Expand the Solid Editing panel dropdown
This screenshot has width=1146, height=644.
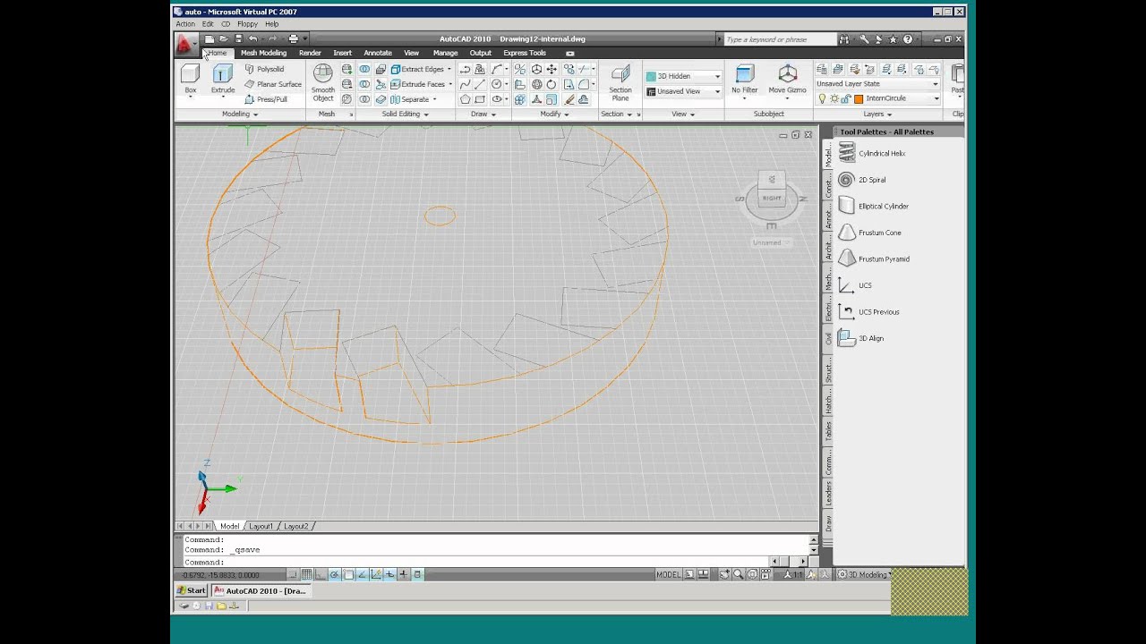(405, 114)
